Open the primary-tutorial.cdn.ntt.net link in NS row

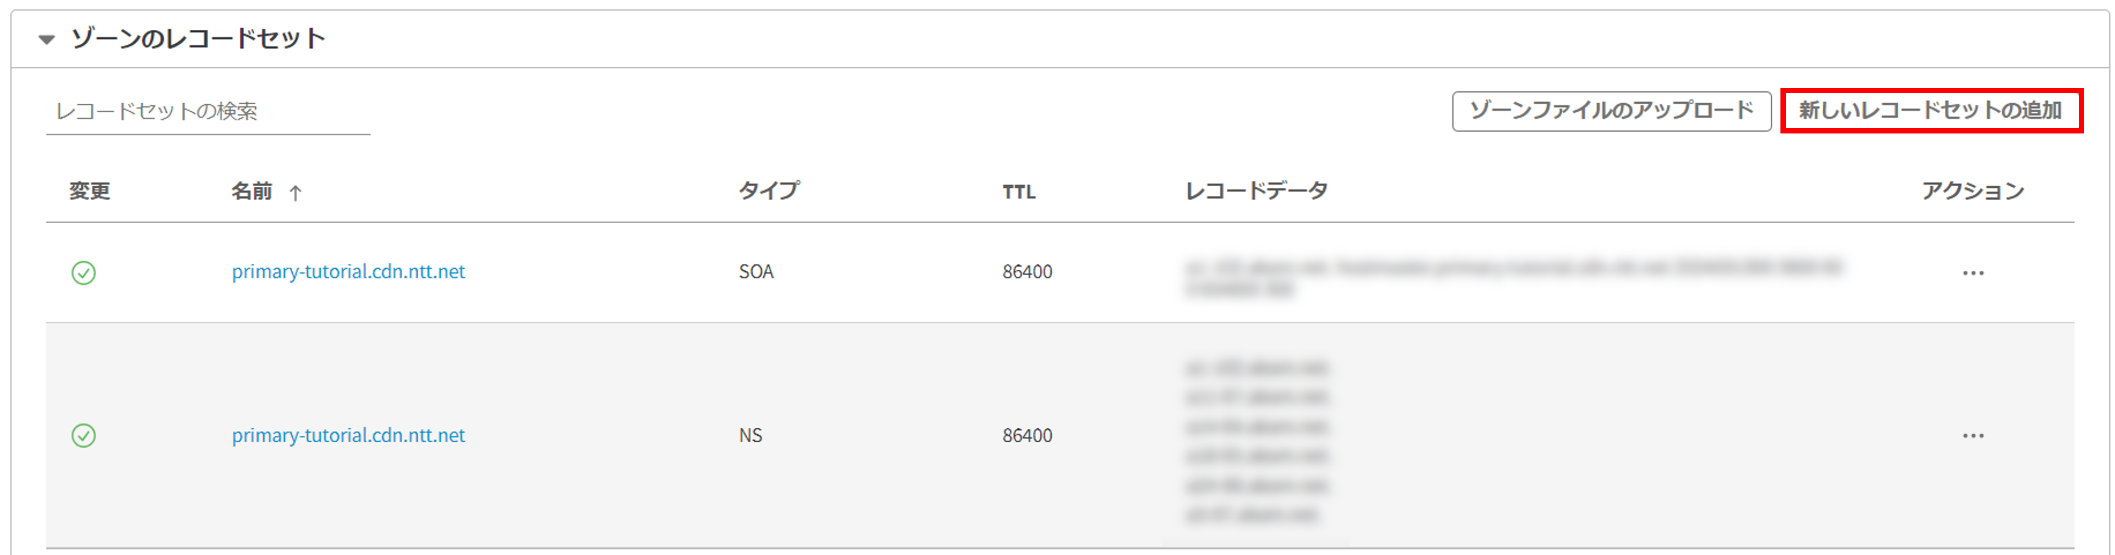point(348,435)
